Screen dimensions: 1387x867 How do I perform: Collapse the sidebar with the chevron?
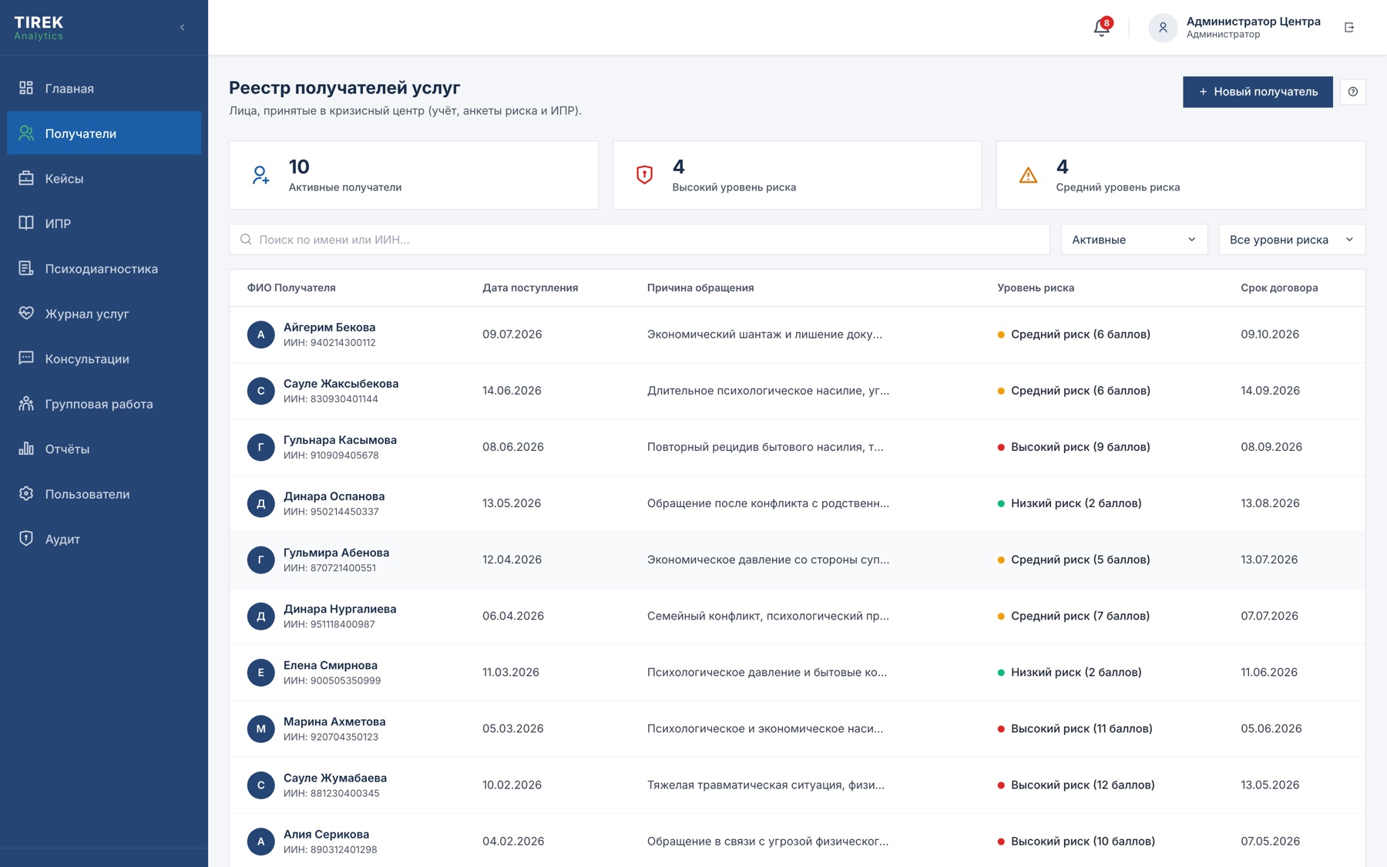(183, 28)
